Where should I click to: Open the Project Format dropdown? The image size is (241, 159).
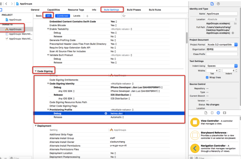tap(222, 45)
